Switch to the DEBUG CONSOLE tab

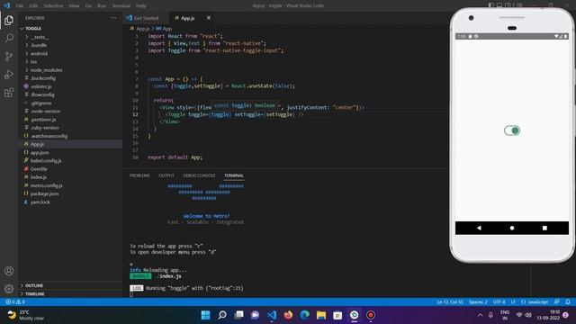click(199, 175)
